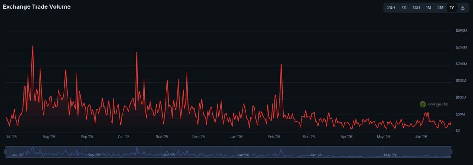Click the $150M axis label
This screenshot has width=473, height=165.
pos(461,80)
